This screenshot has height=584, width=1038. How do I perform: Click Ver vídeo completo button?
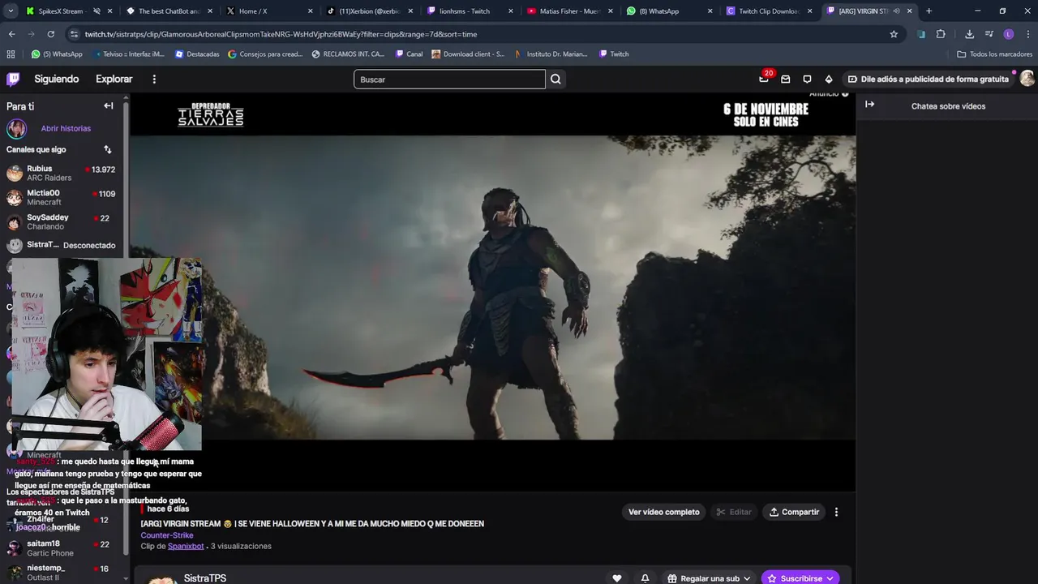(x=664, y=512)
